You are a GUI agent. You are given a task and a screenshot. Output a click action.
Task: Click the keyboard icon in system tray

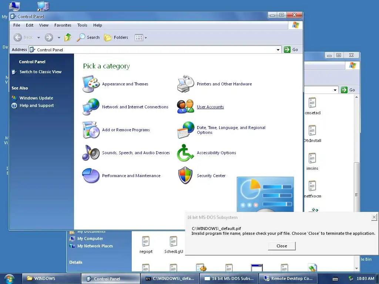pyautogui.click(x=335, y=279)
